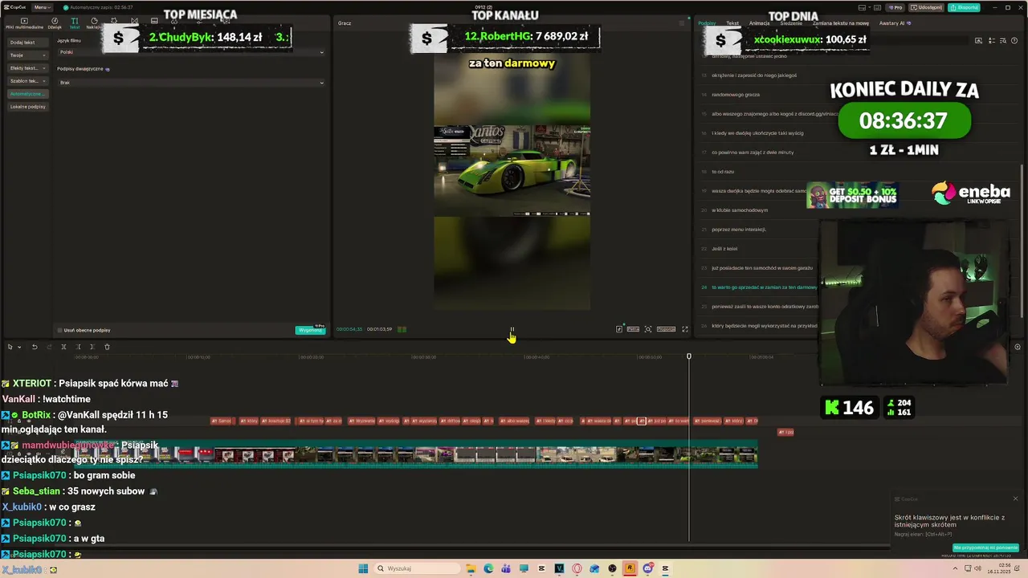Switch to the Podpisy inspector tab
This screenshot has height=578, width=1028.
click(707, 23)
